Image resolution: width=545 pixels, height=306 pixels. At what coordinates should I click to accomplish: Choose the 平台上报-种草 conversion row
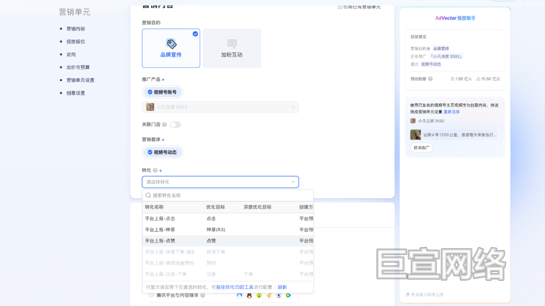(228, 230)
